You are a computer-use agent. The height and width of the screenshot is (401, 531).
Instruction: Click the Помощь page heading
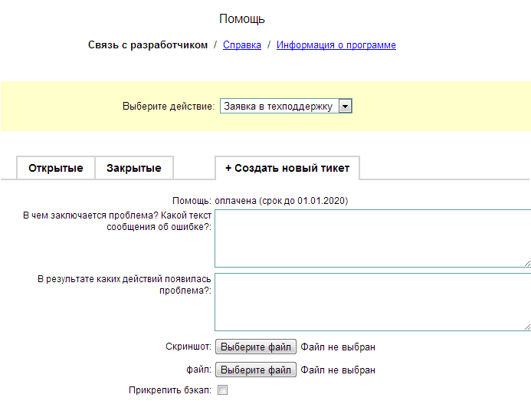click(242, 19)
